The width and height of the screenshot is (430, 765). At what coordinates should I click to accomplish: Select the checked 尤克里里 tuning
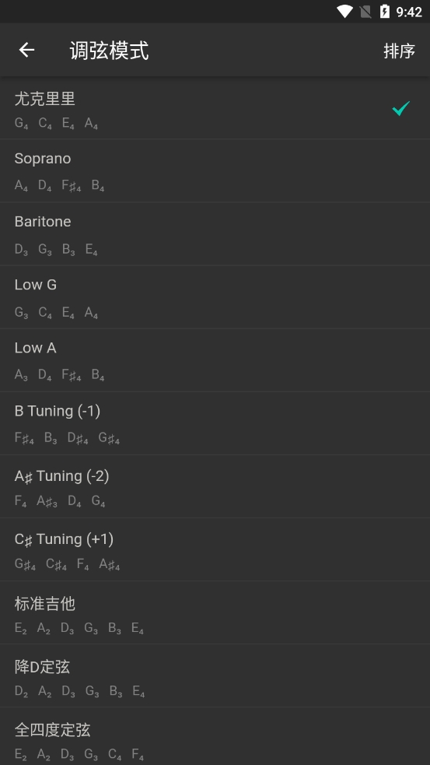(x=215, y=108)
